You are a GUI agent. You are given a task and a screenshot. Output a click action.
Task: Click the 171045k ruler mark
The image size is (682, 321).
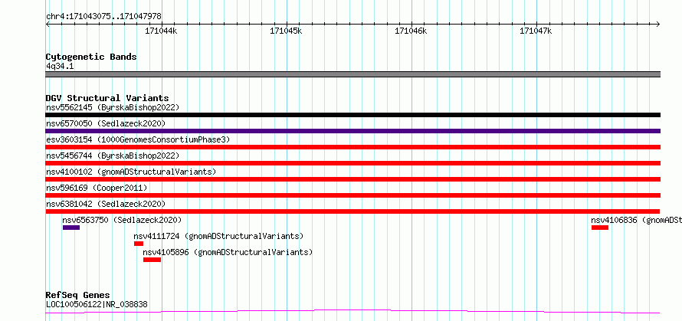click(x=286, y=31)
